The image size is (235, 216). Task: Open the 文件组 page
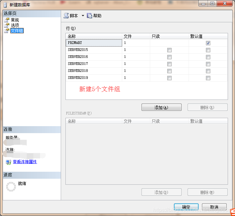pos(17,31)
